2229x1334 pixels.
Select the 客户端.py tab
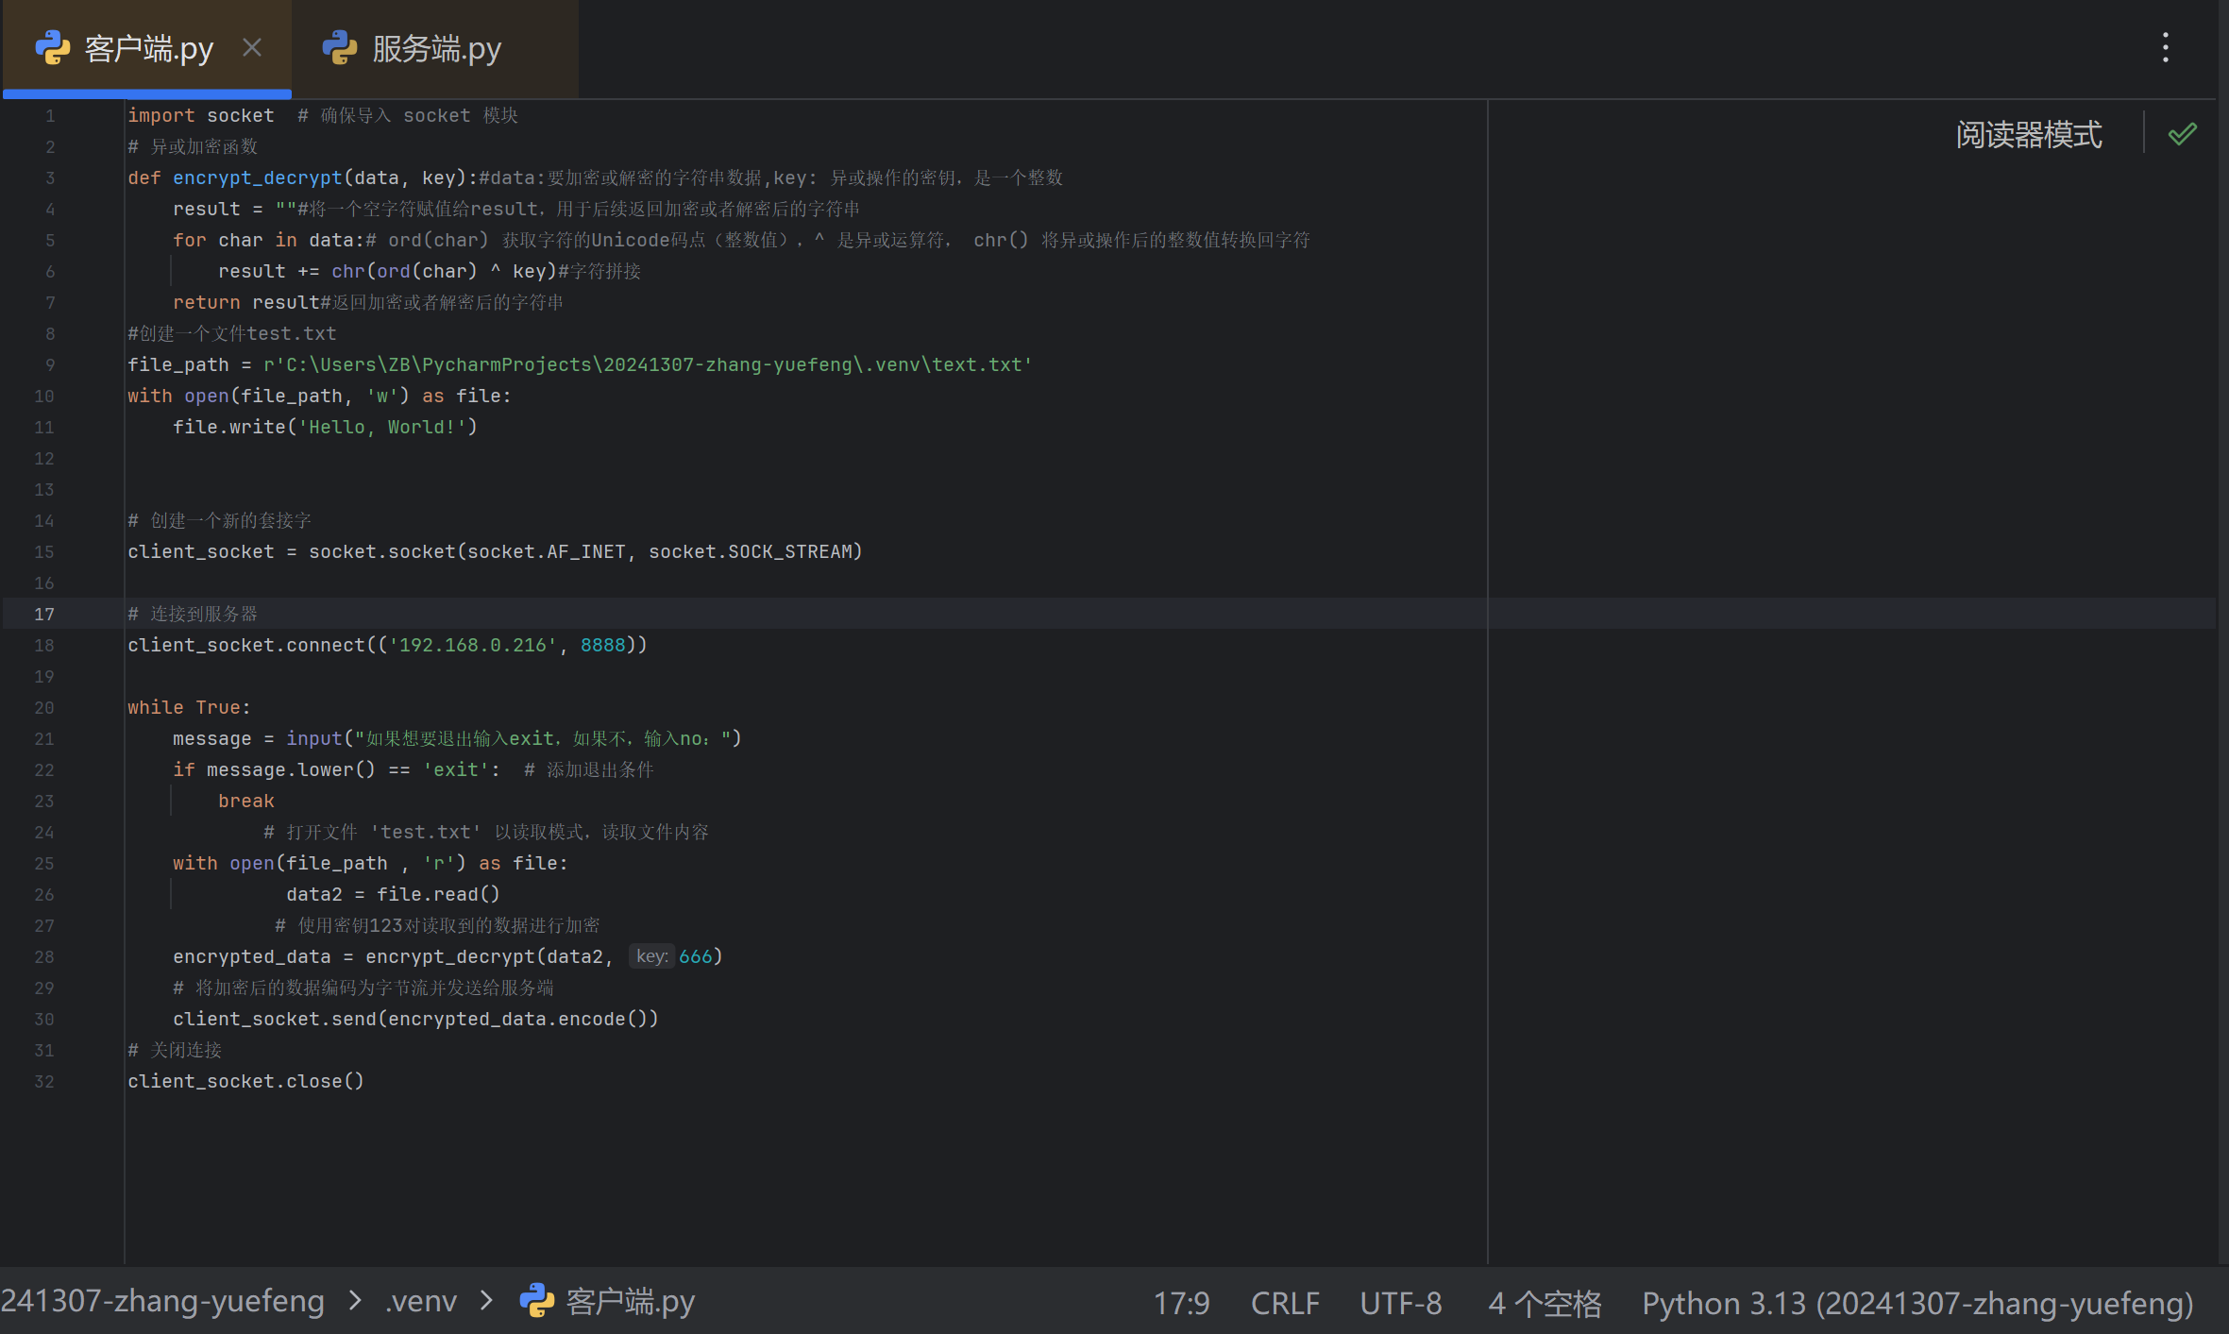pyautogui.click(x=148, y=48)
